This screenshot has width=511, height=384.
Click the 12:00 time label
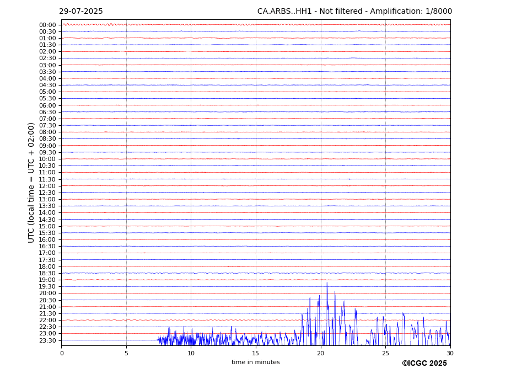pos(47,186)
